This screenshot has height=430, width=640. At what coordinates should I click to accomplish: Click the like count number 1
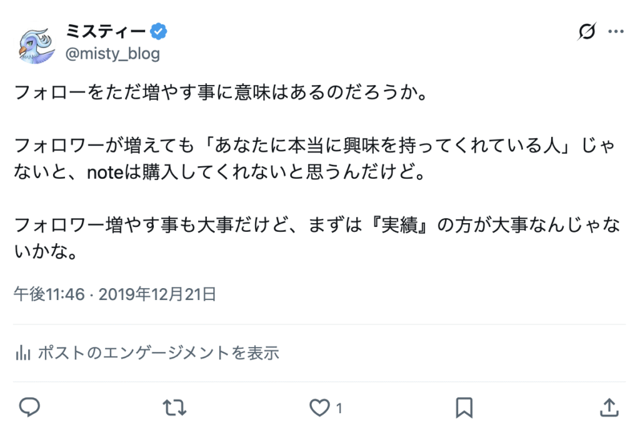click(339, 409)
